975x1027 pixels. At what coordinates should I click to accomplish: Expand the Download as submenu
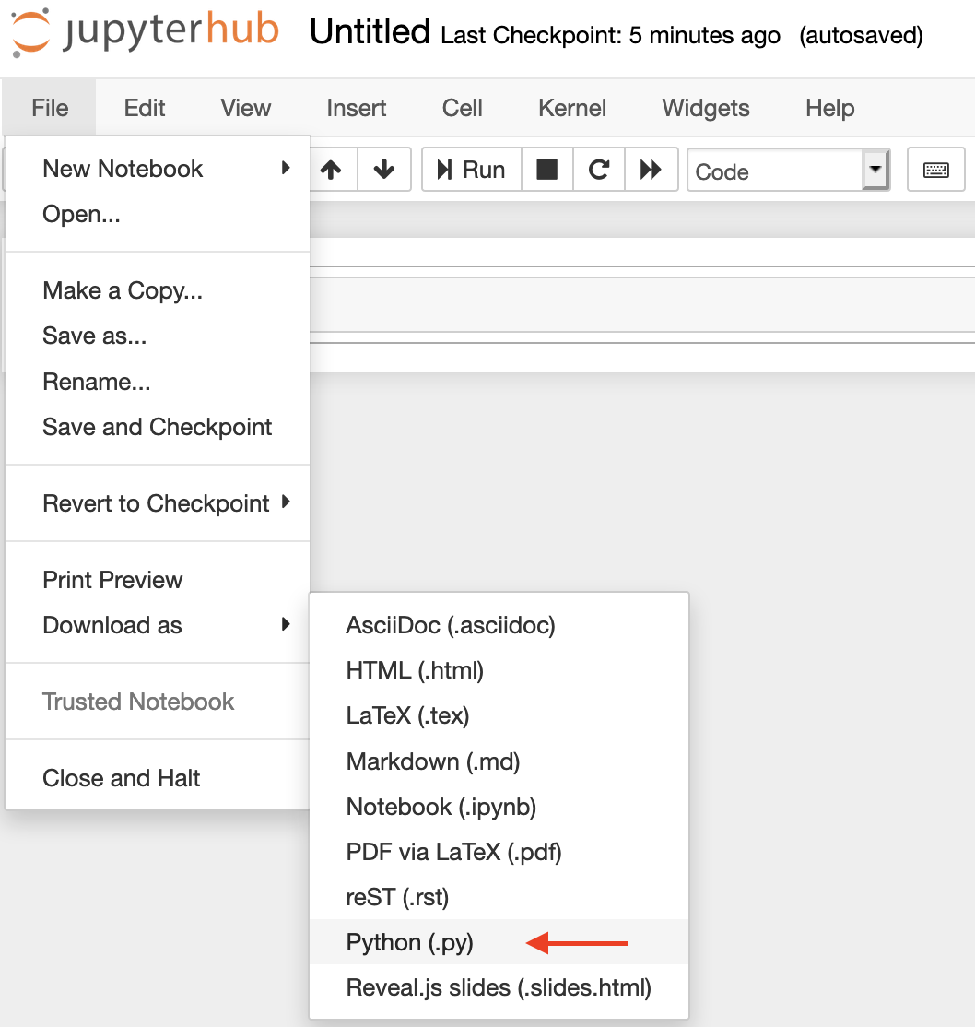pos(158,625)
